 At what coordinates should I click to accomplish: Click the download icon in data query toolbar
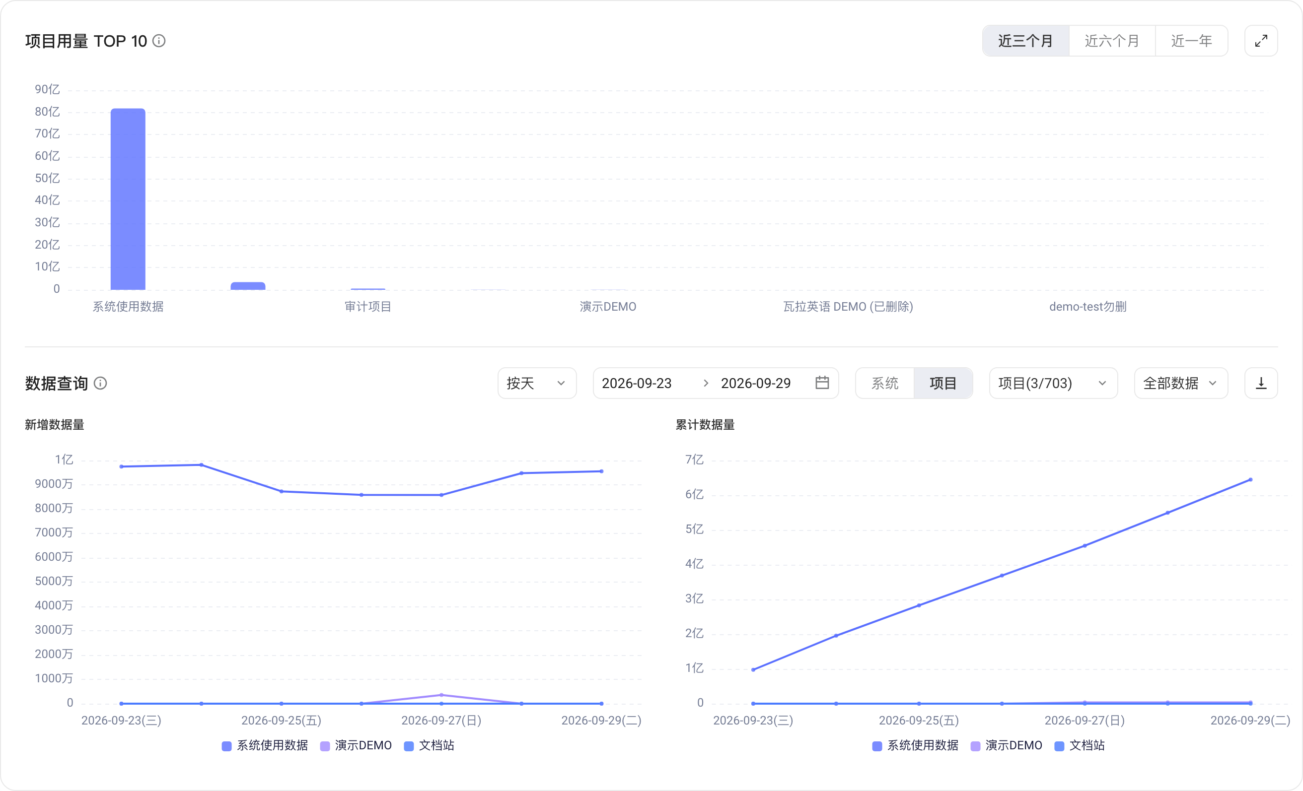(1261, 383)
